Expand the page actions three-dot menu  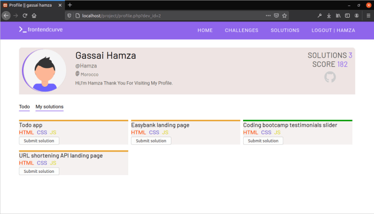pyautogui.click(x=268, y=16)
